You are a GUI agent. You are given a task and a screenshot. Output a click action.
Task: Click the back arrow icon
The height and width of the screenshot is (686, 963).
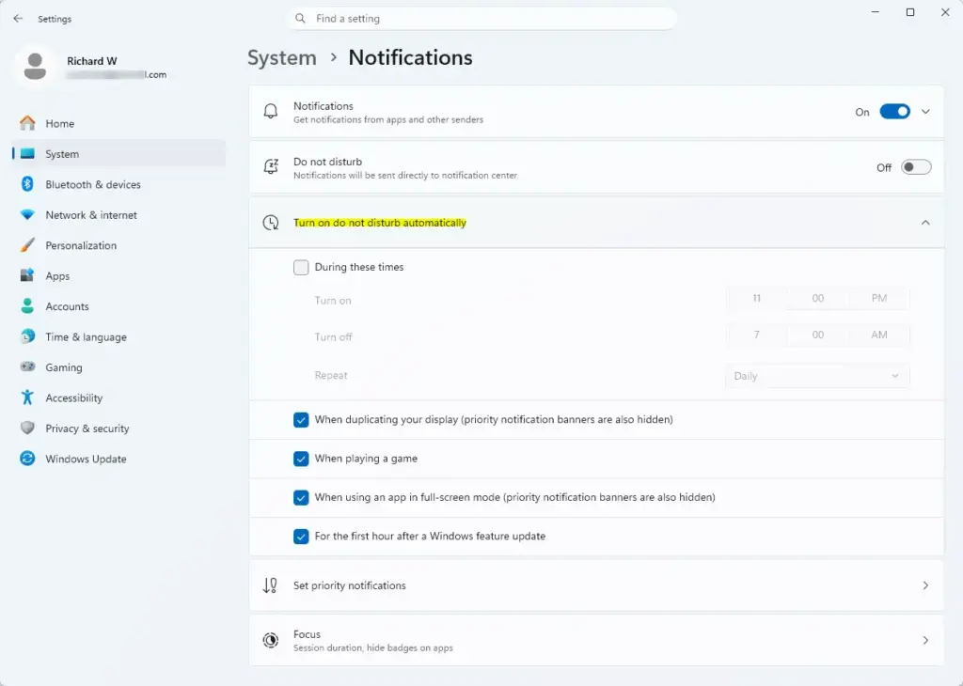point(18,19)
